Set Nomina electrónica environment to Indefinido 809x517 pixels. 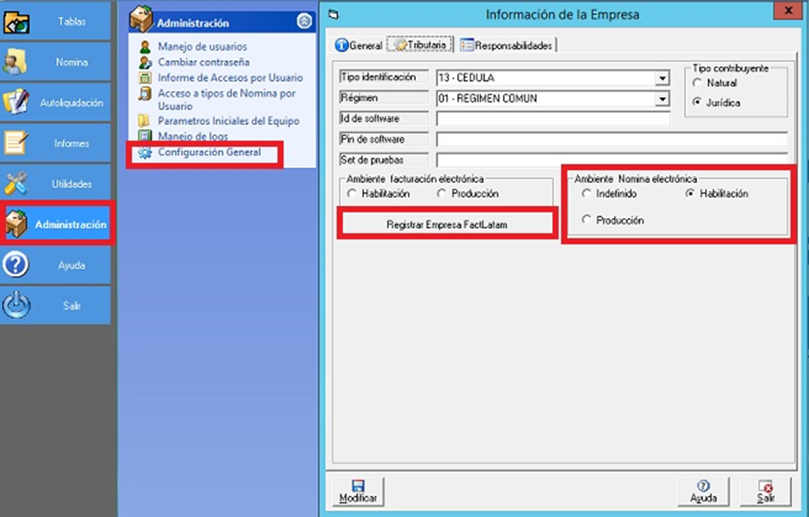[586, 194]
